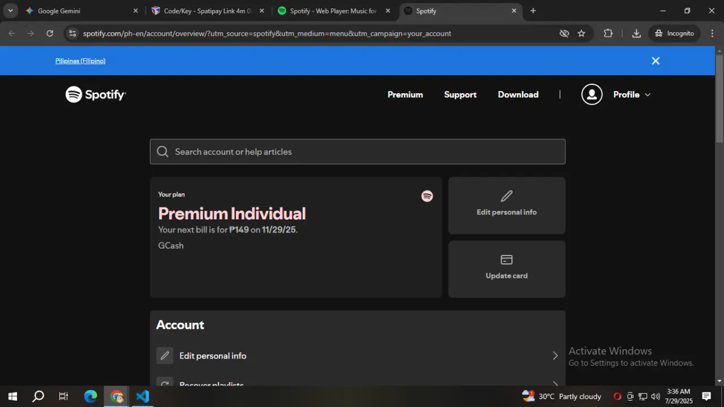Open Chrome downloads icon

point(636,33)
